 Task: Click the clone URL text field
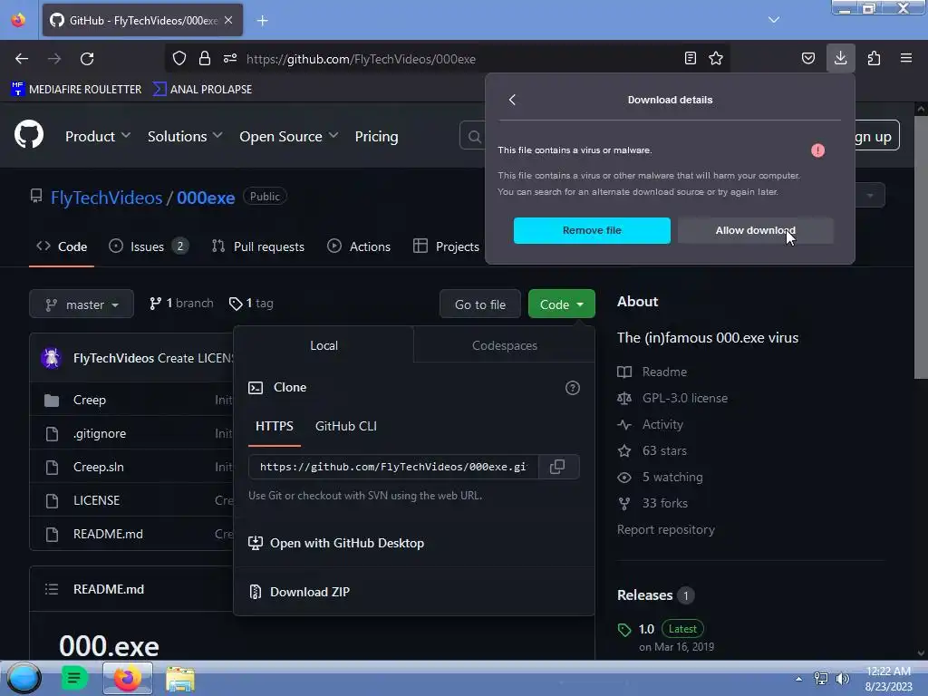click(x=393, y=467)
